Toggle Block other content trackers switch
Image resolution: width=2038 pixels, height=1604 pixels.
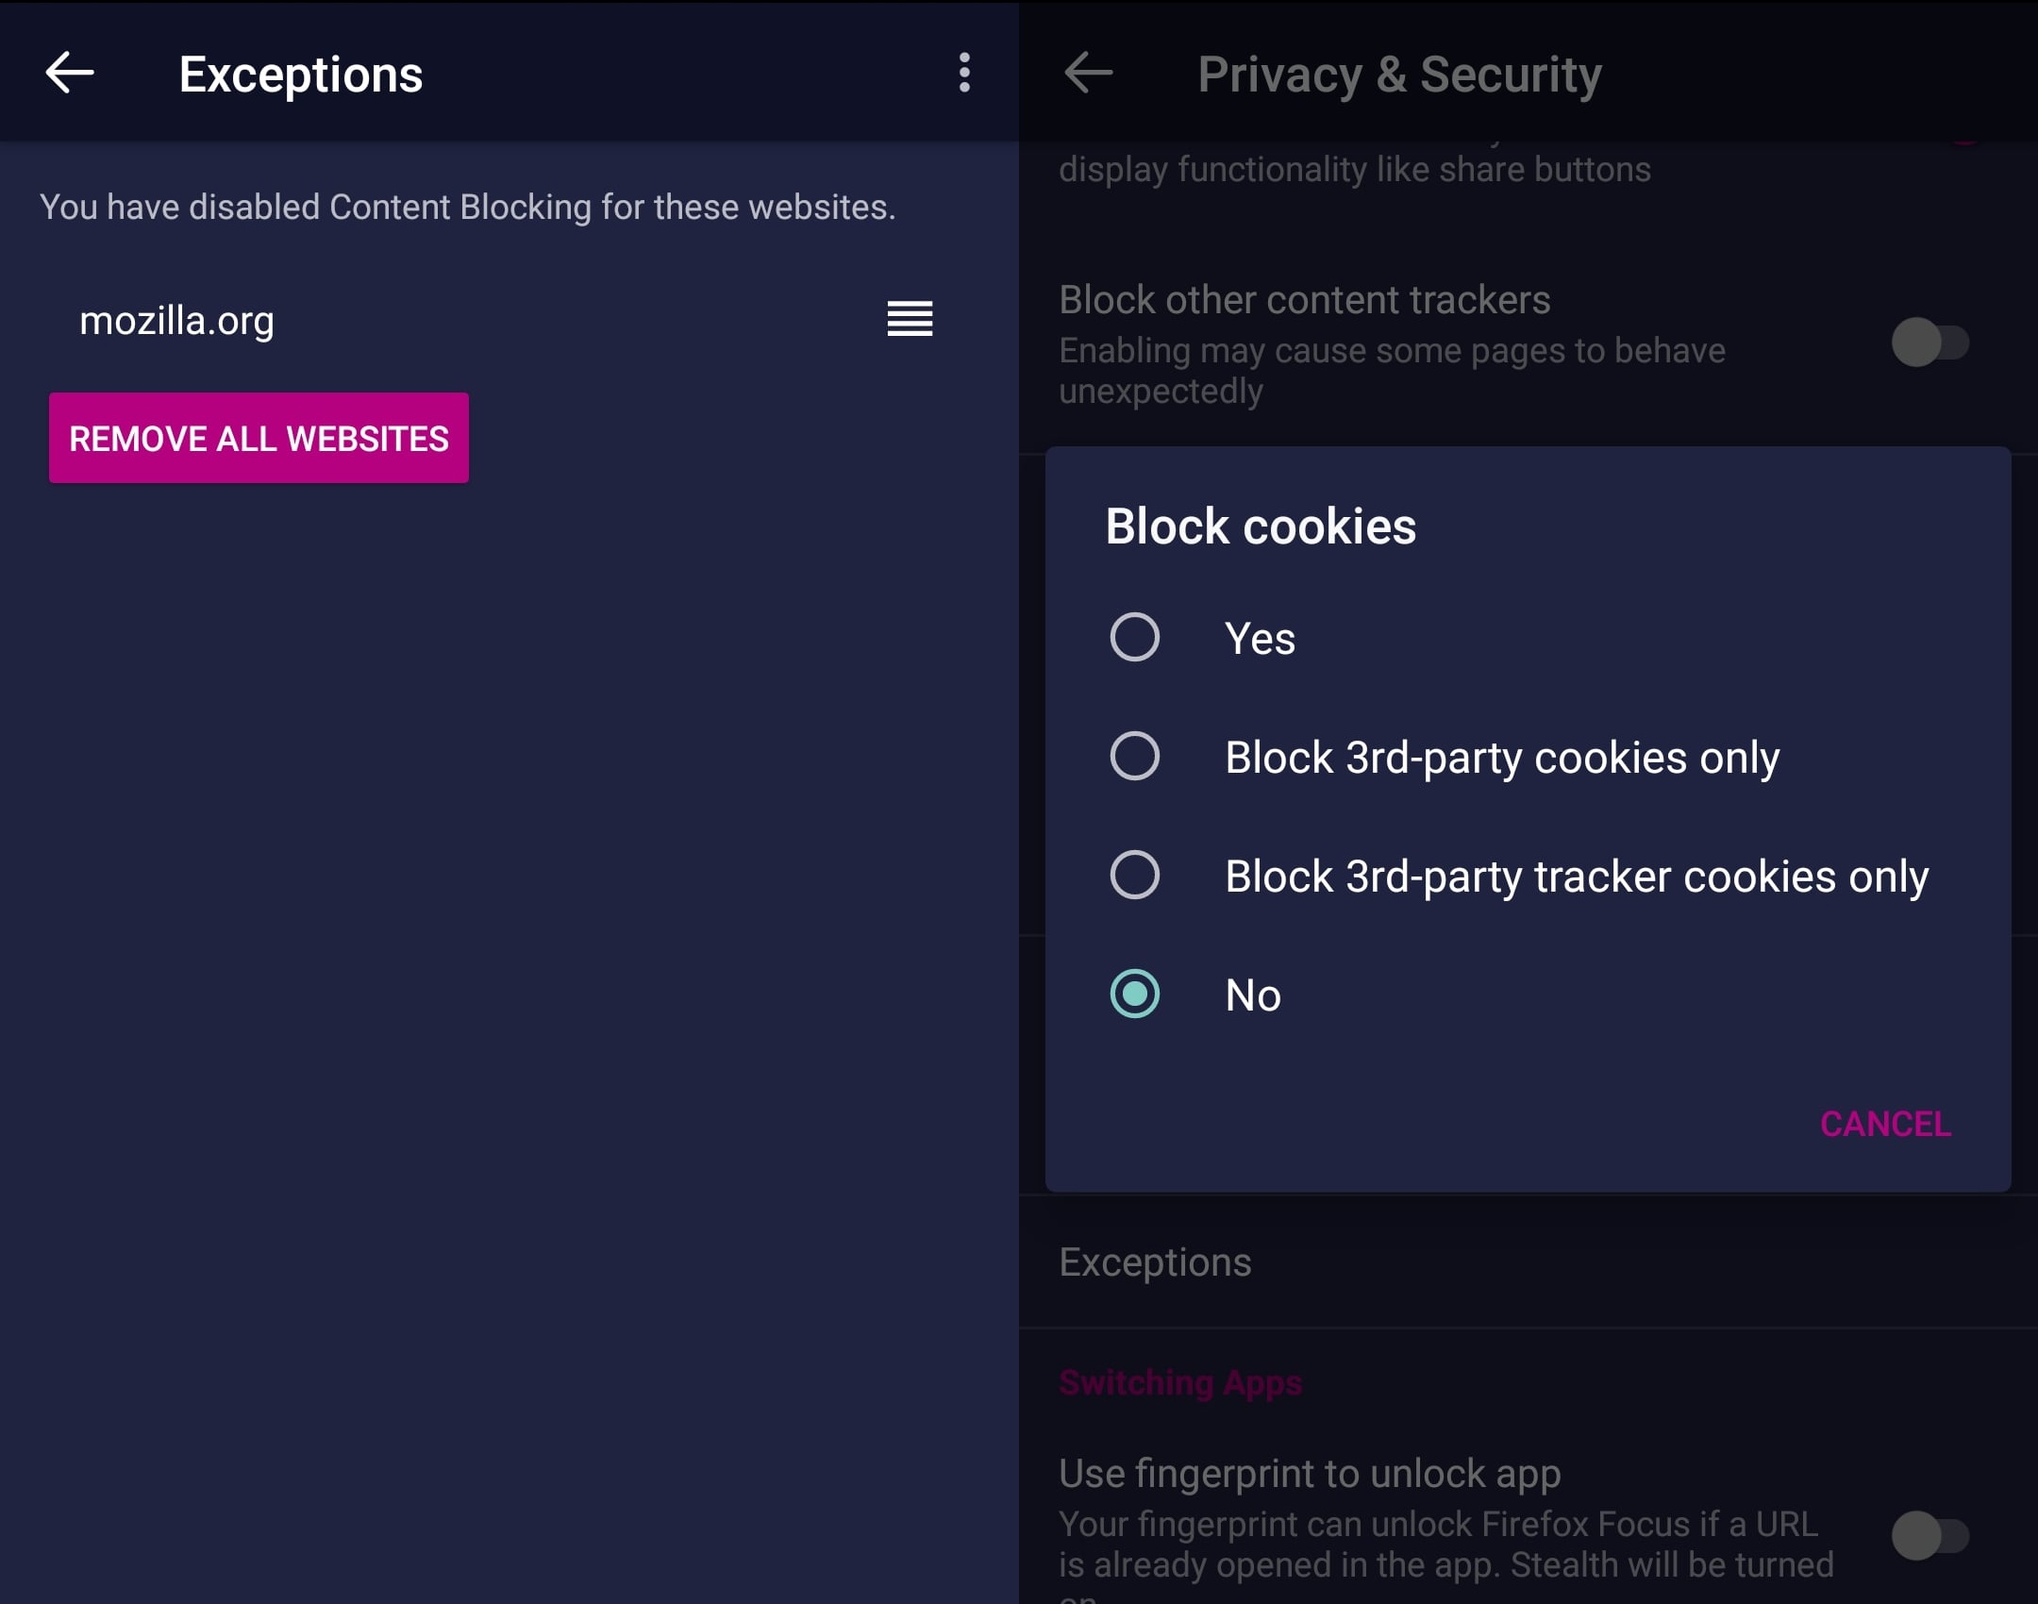coord(1929,343)
